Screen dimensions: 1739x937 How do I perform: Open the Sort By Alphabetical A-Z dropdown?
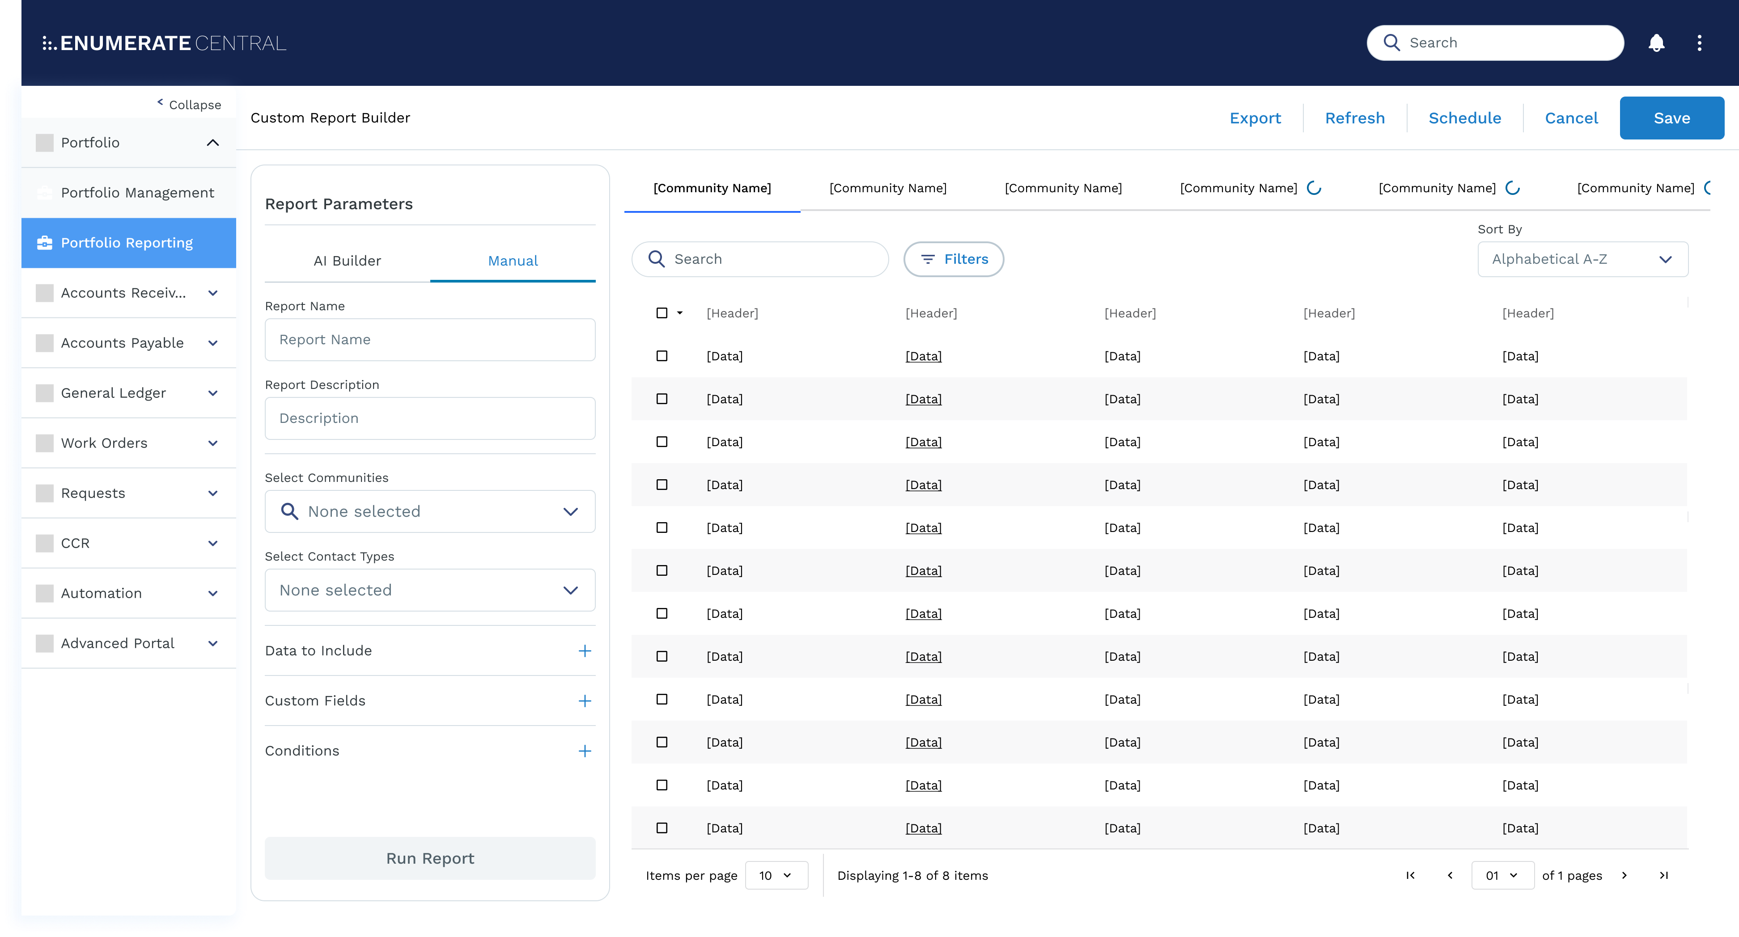tap(1582, 259)
